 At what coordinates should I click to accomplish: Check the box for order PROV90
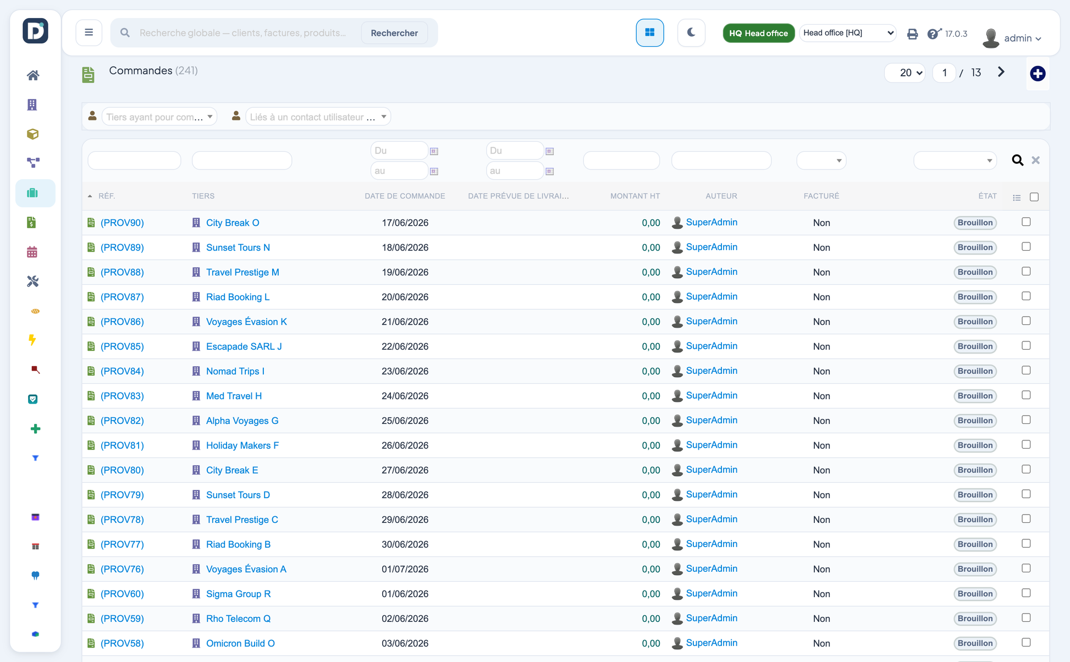tap(1026, 222)
